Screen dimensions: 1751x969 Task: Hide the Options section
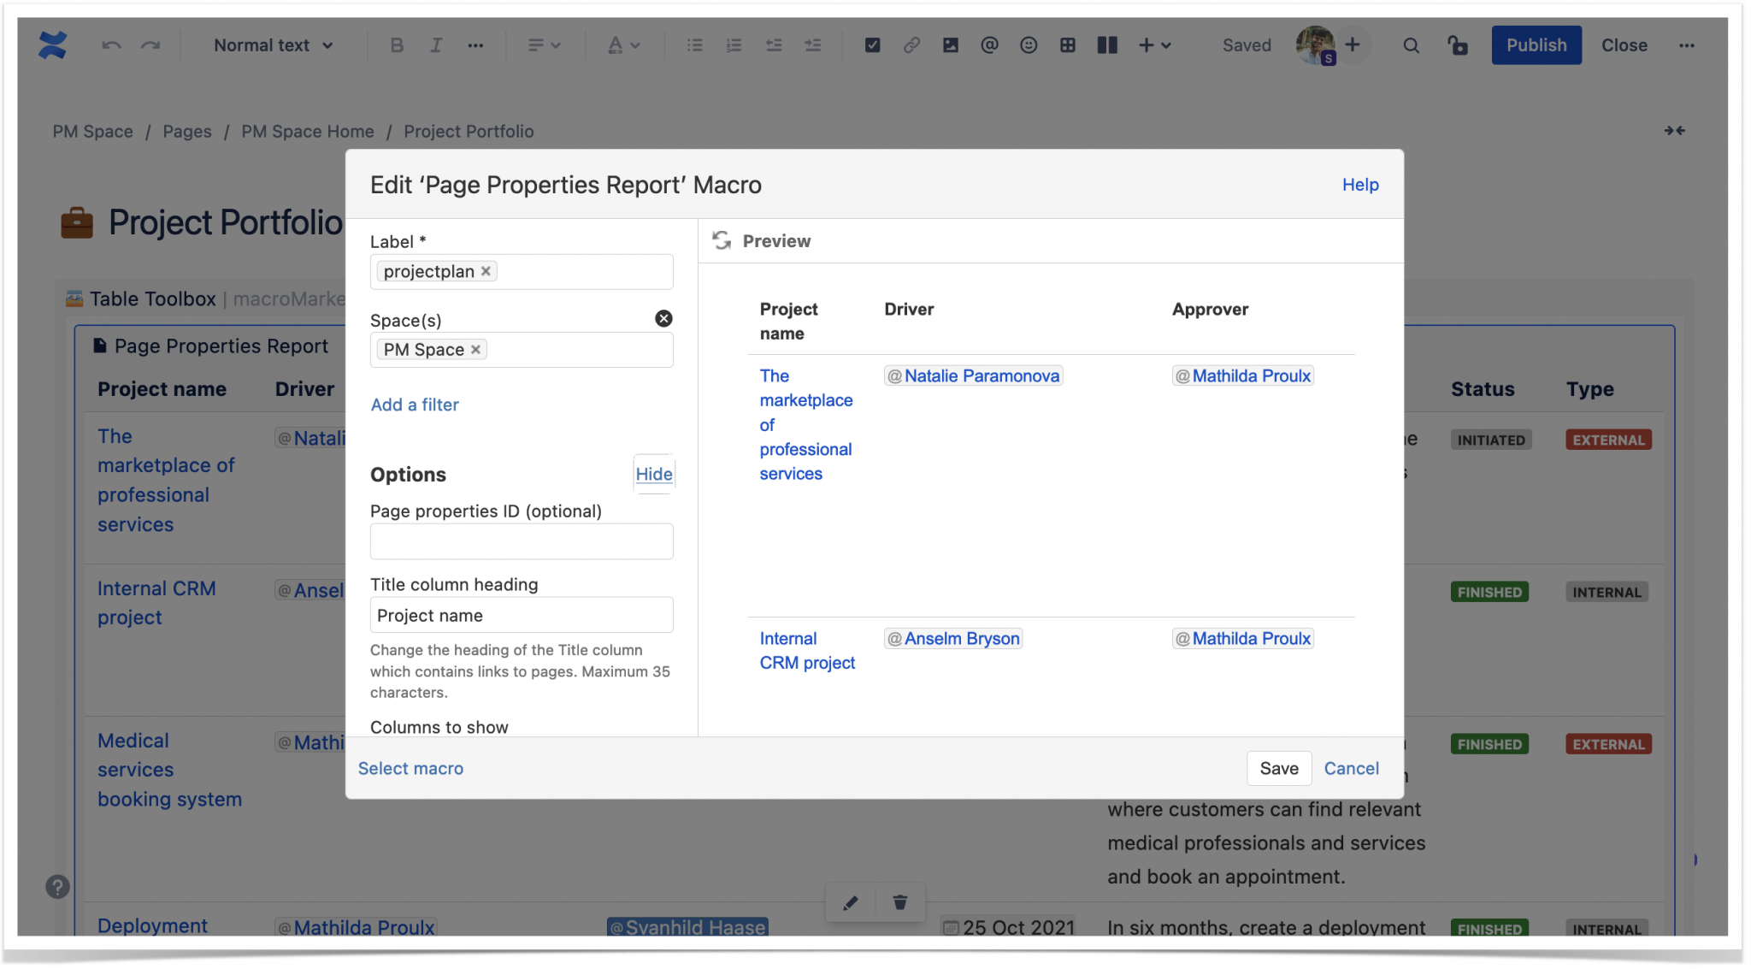(654, 474)
